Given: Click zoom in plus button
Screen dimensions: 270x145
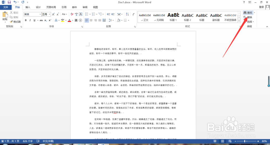Looking at the screenshot, I should (x=258, y=141).
